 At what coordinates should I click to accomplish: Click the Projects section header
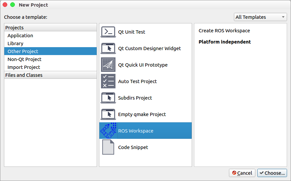click(15, 28)
